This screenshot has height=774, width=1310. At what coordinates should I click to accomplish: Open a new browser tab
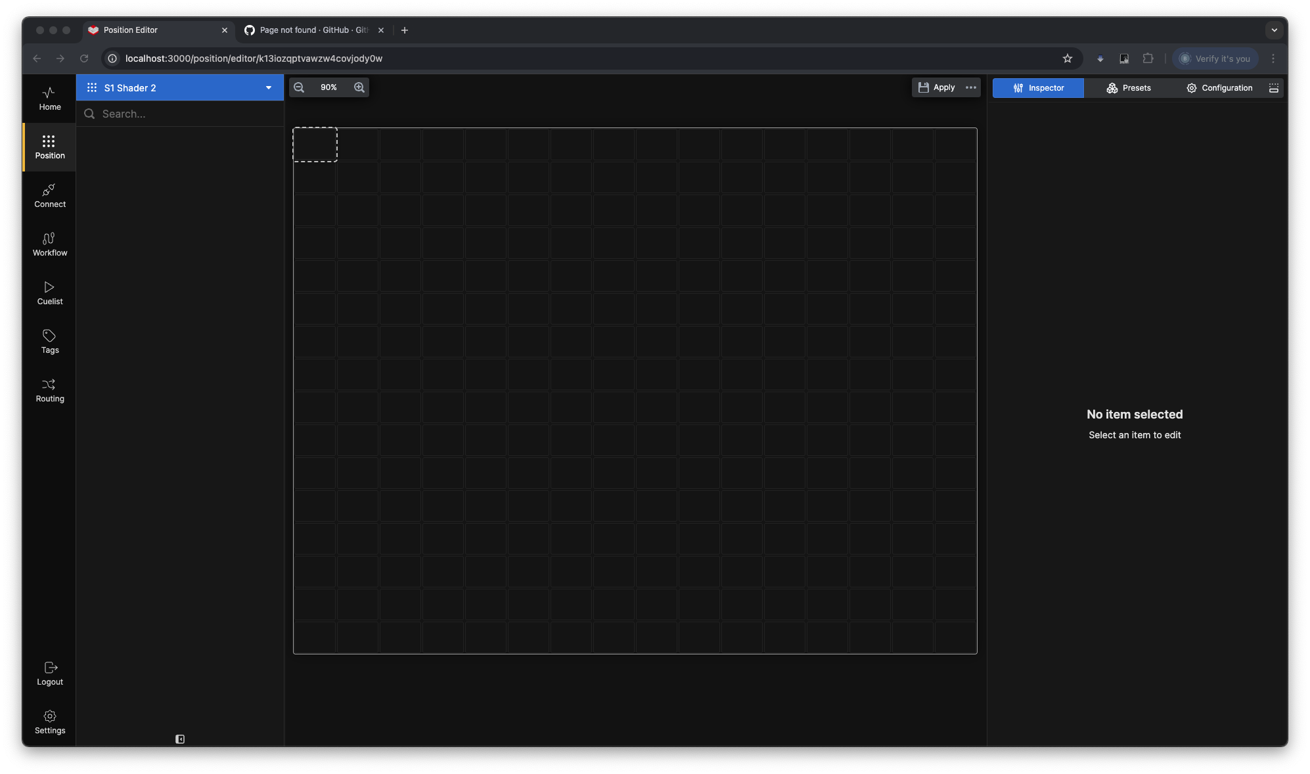pyautogui.click(x=405, y=30)
